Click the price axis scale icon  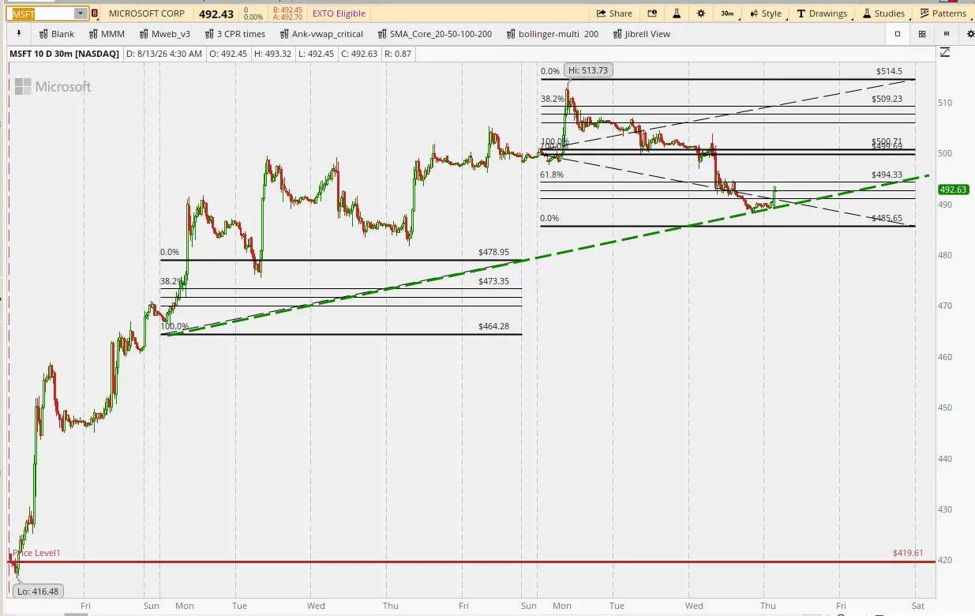(x=946, y=53)
